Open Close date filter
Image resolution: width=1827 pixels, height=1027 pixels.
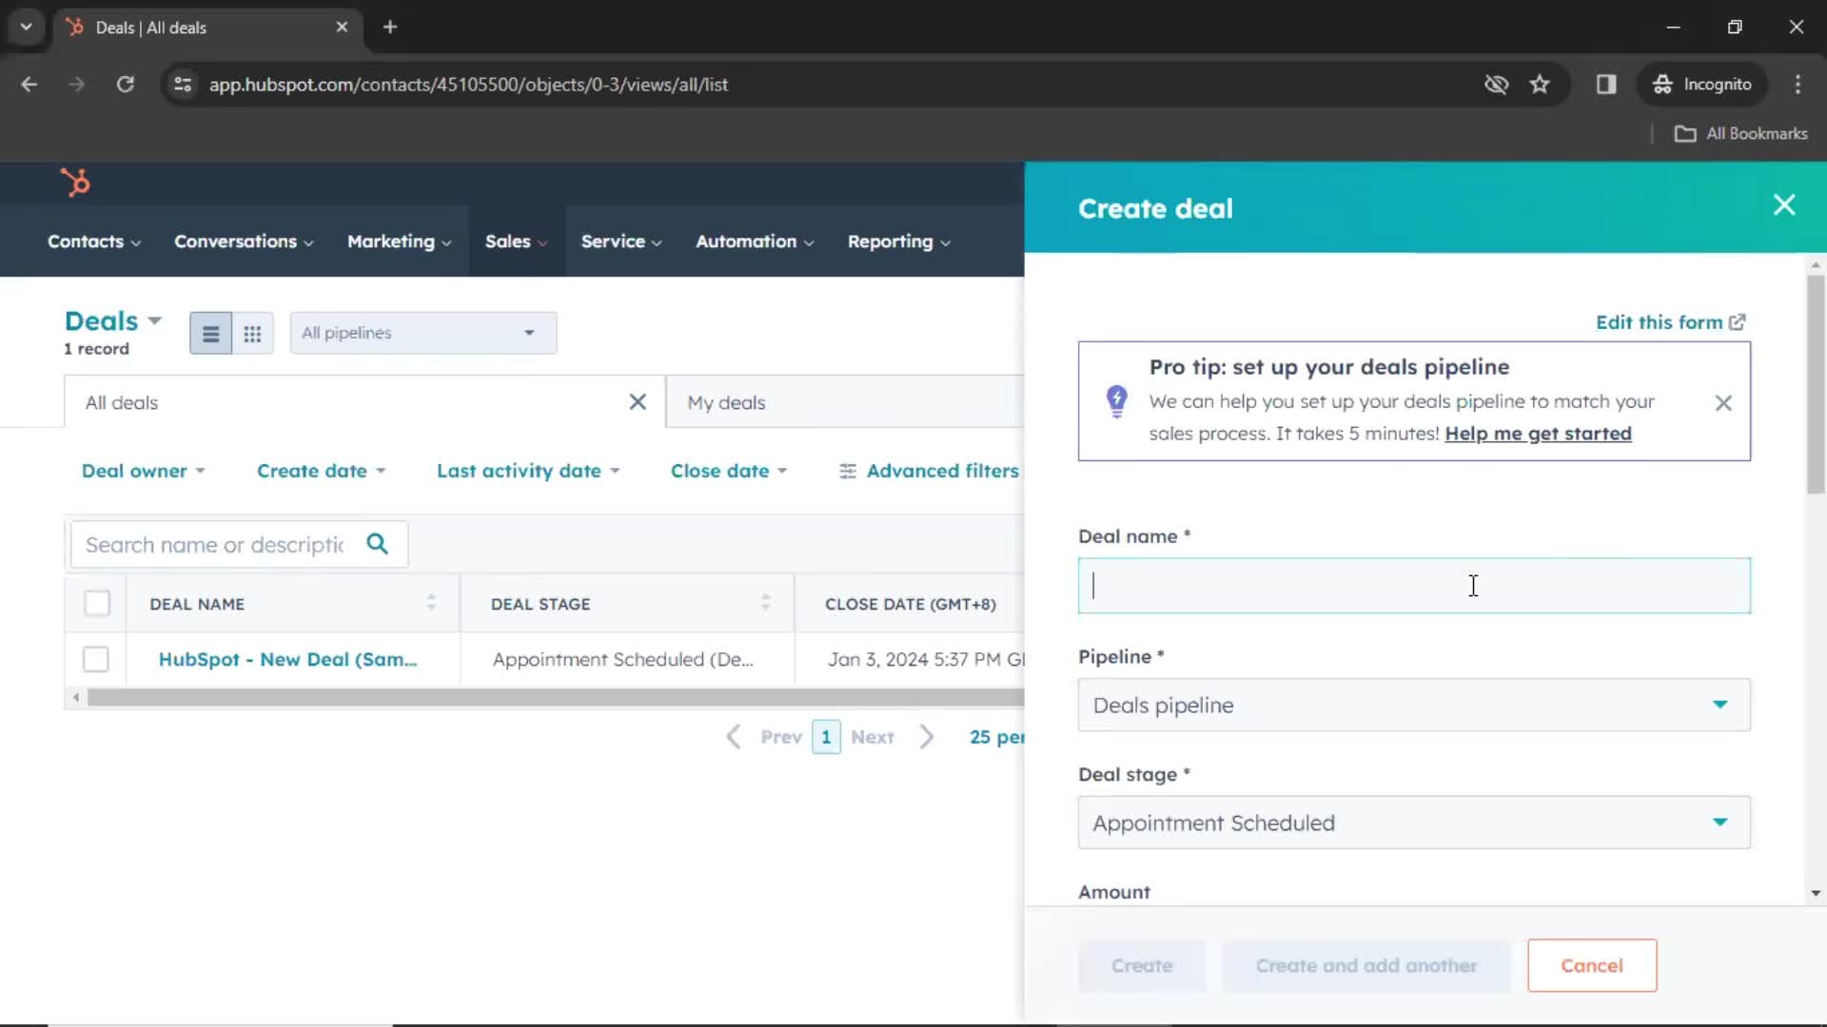729,471
